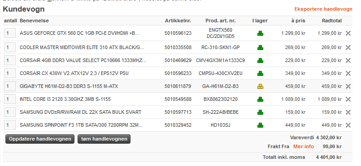
Task: Remove ASUS GeForce GTX 560 from cart
Action: pos(348,33)
